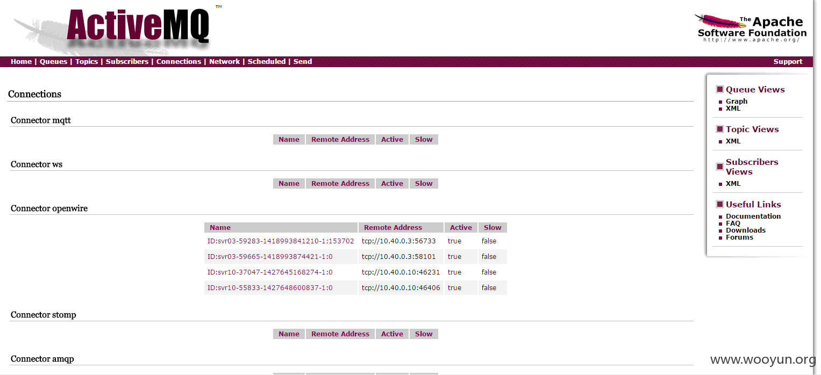Click the Connector amqp heading
821x375 pixels.
coord(42,359)
